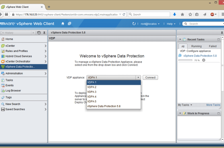Click the 70% task progress bar
Screen dimensions: 224x148
(185, 60)
